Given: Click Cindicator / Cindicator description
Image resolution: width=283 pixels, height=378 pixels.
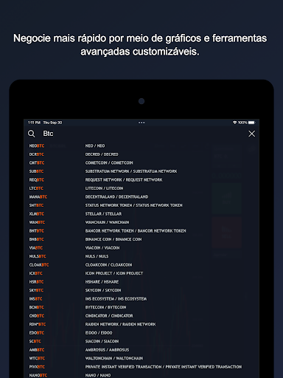Looking at the screenshot, I should 109,316.
